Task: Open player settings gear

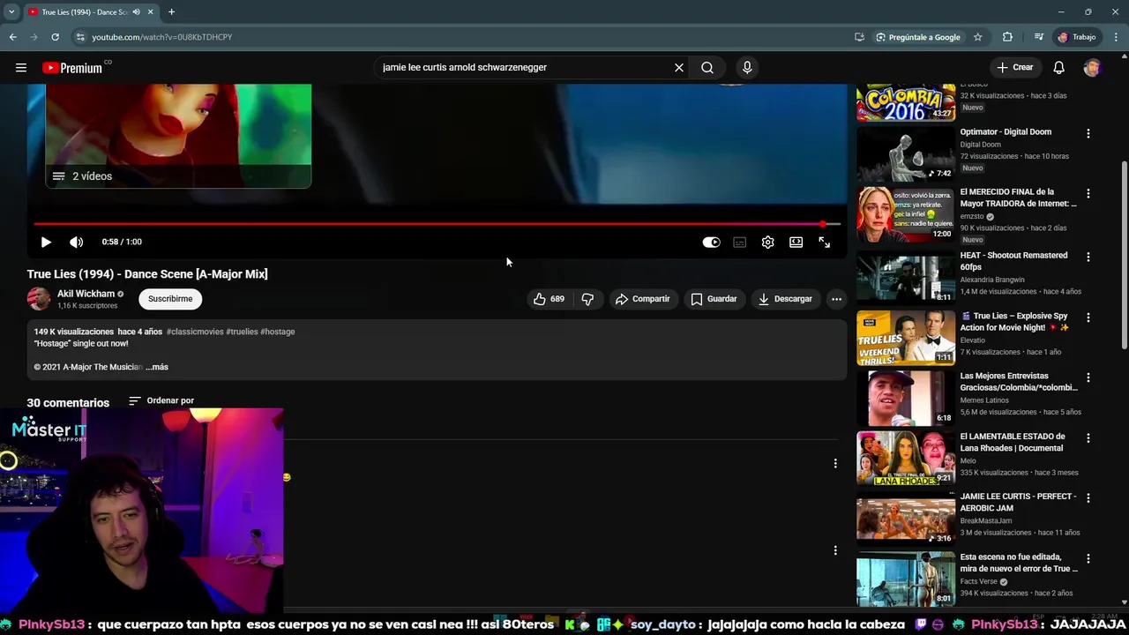Action: click(768, 242)
